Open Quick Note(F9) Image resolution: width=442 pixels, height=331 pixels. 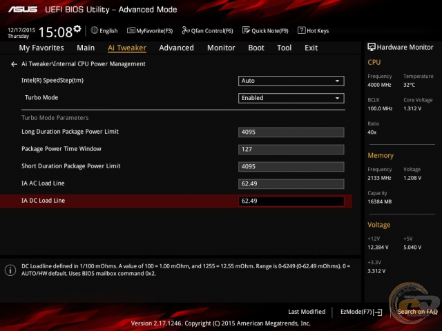(x=265, y=30)
